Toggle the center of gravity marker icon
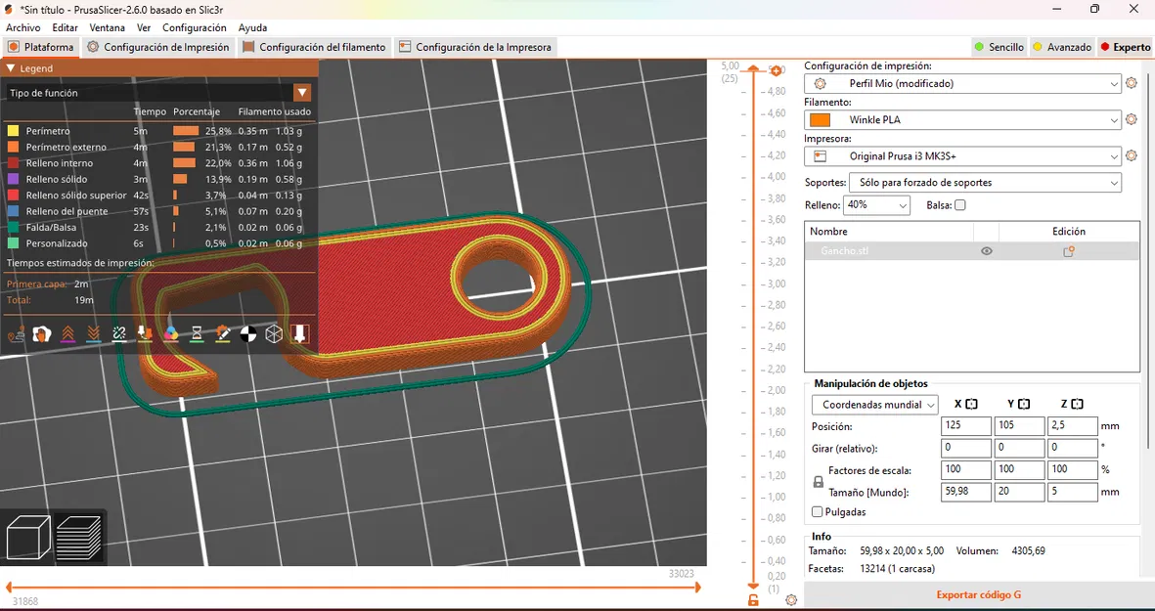Image resolution: width=1155 pixels, height=611 pixels. tap(248, 334)
